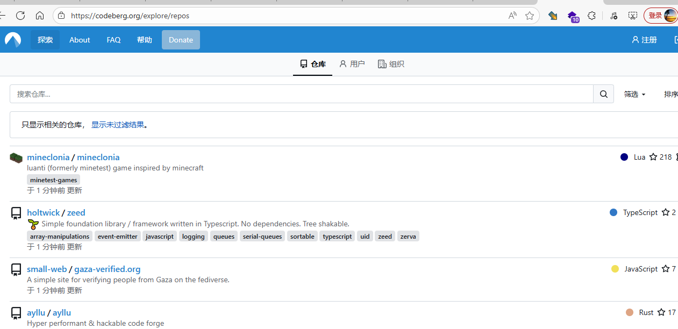Click the logging topic tag
Screen dimensions: 678x329
pyautogui.click(x=193, y=236)
